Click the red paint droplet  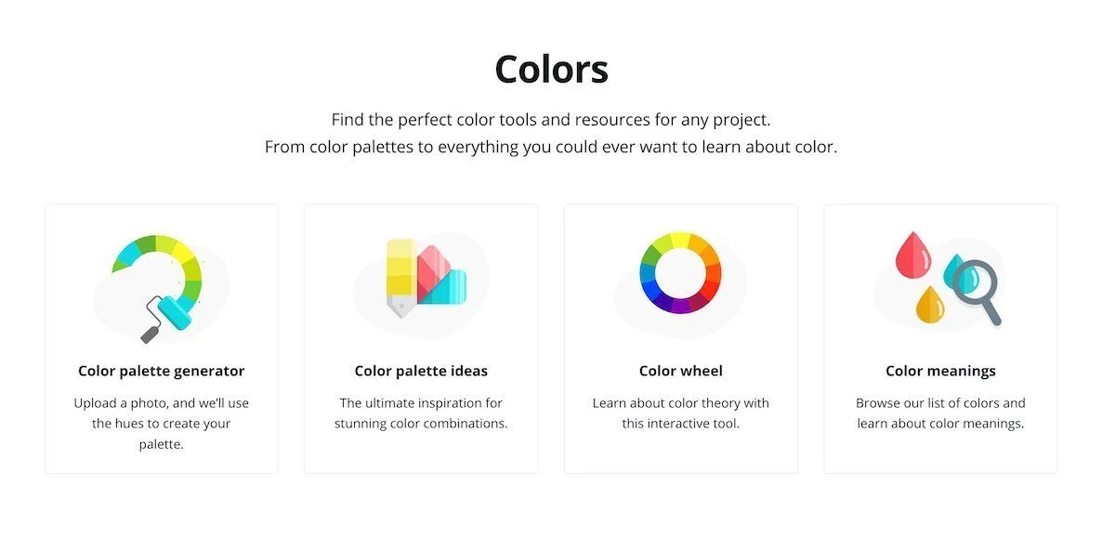(912, 255)
